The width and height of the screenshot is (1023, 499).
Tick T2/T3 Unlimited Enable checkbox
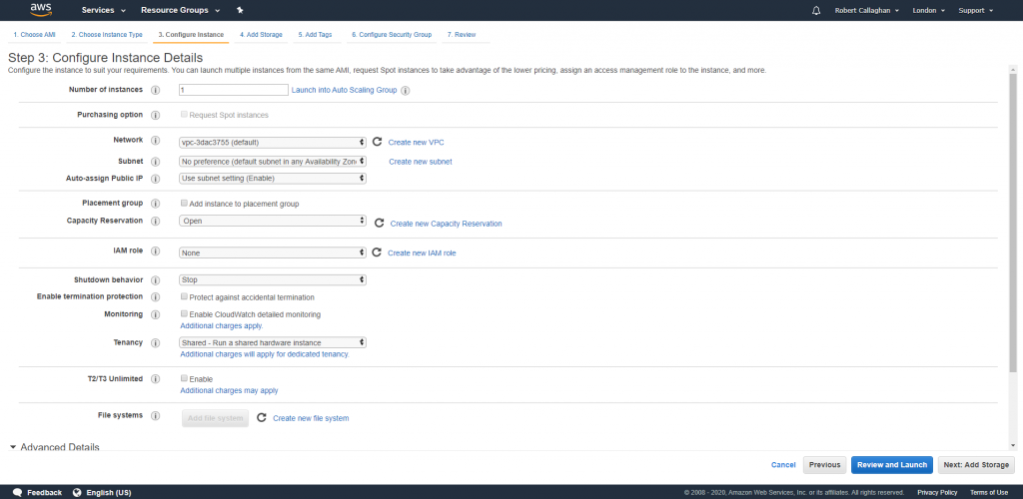pyautogui.click(x=184, y=378)
